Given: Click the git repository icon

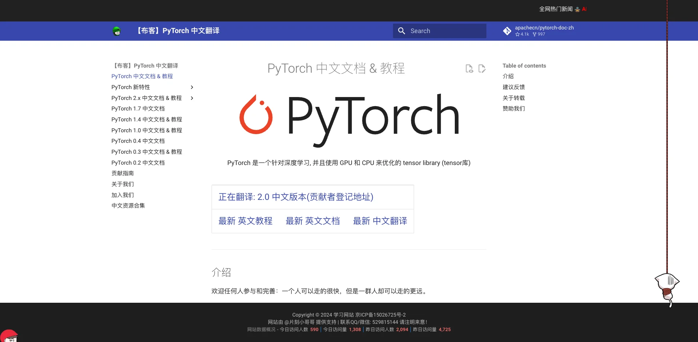Looking at the screenshot, I should click(x=507, y=31).
